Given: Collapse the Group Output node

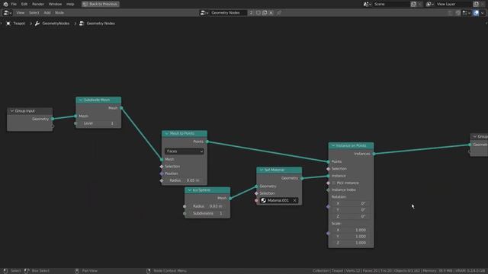Looking at the screenshot, I should [x=474, y=137].
